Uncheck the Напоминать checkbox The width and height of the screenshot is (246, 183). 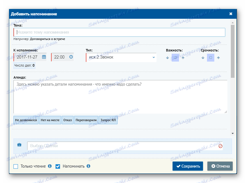[x=58, y=166]
